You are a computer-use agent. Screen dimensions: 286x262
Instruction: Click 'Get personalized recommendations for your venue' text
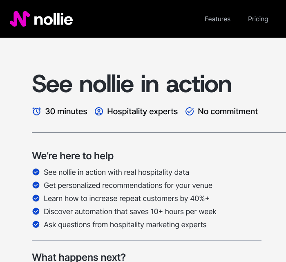(x=128, y=185)
